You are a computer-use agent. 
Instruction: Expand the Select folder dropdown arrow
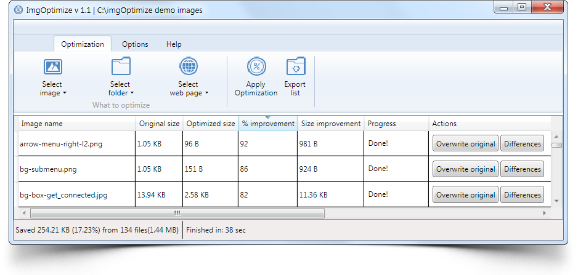click(x=132, y=93)
